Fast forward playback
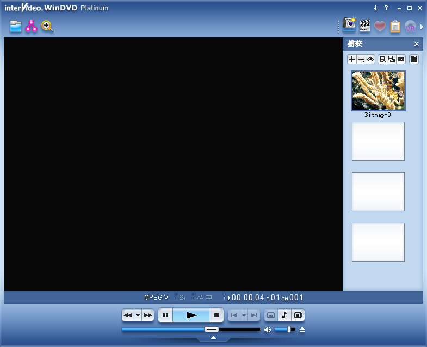427x347 pixels. click(148, 316)
